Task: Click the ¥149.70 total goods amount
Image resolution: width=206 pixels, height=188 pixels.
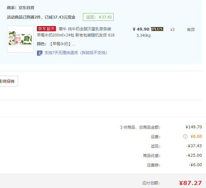Action: [194, 127]
